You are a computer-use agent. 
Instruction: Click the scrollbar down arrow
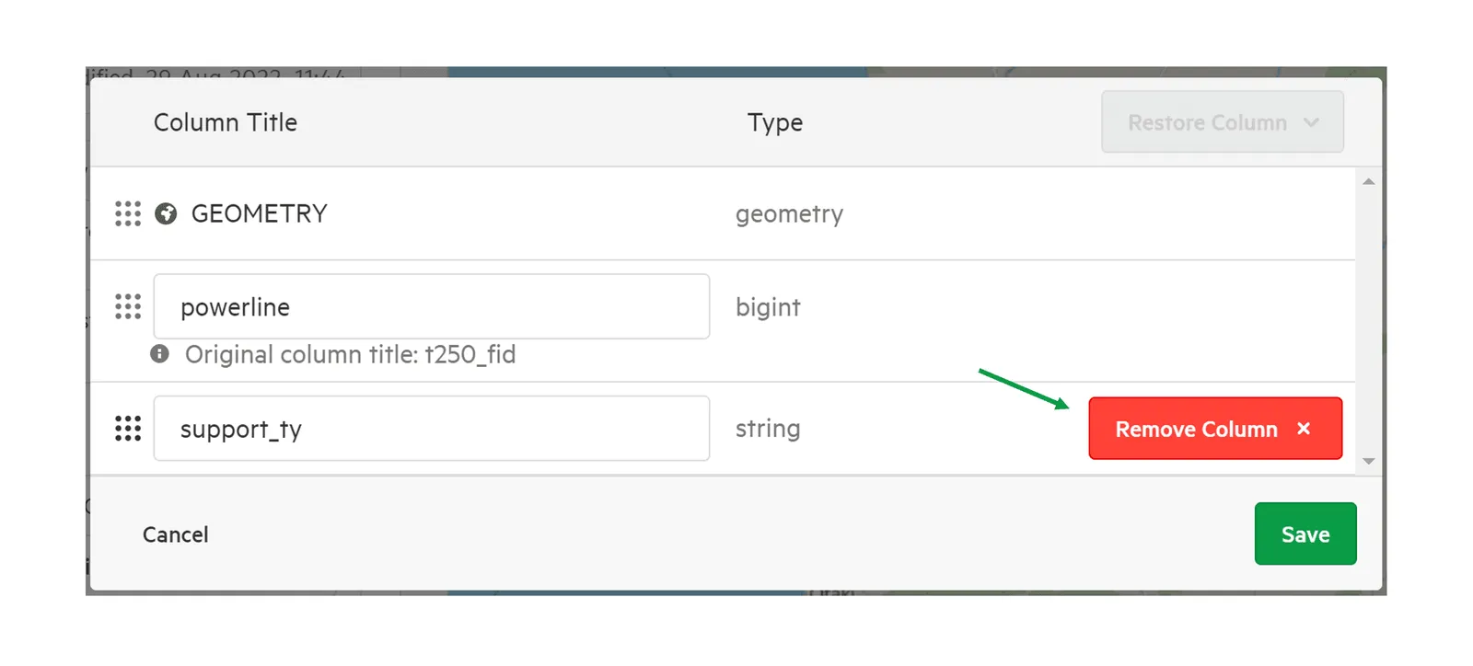tap(1369, 462)
